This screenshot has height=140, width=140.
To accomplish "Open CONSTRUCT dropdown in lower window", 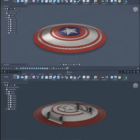I will [96, 80].
